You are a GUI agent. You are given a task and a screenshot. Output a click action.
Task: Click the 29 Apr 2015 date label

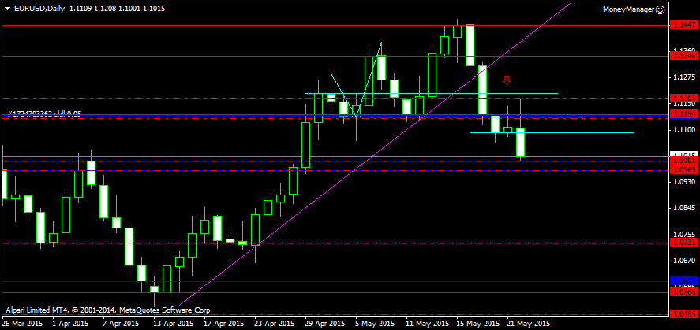tap(325, 323)
